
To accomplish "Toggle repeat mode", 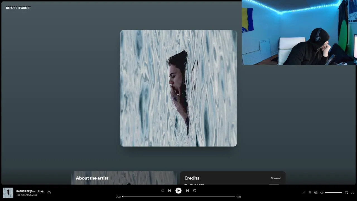I will pyautogui.click(x=195, y=191).
